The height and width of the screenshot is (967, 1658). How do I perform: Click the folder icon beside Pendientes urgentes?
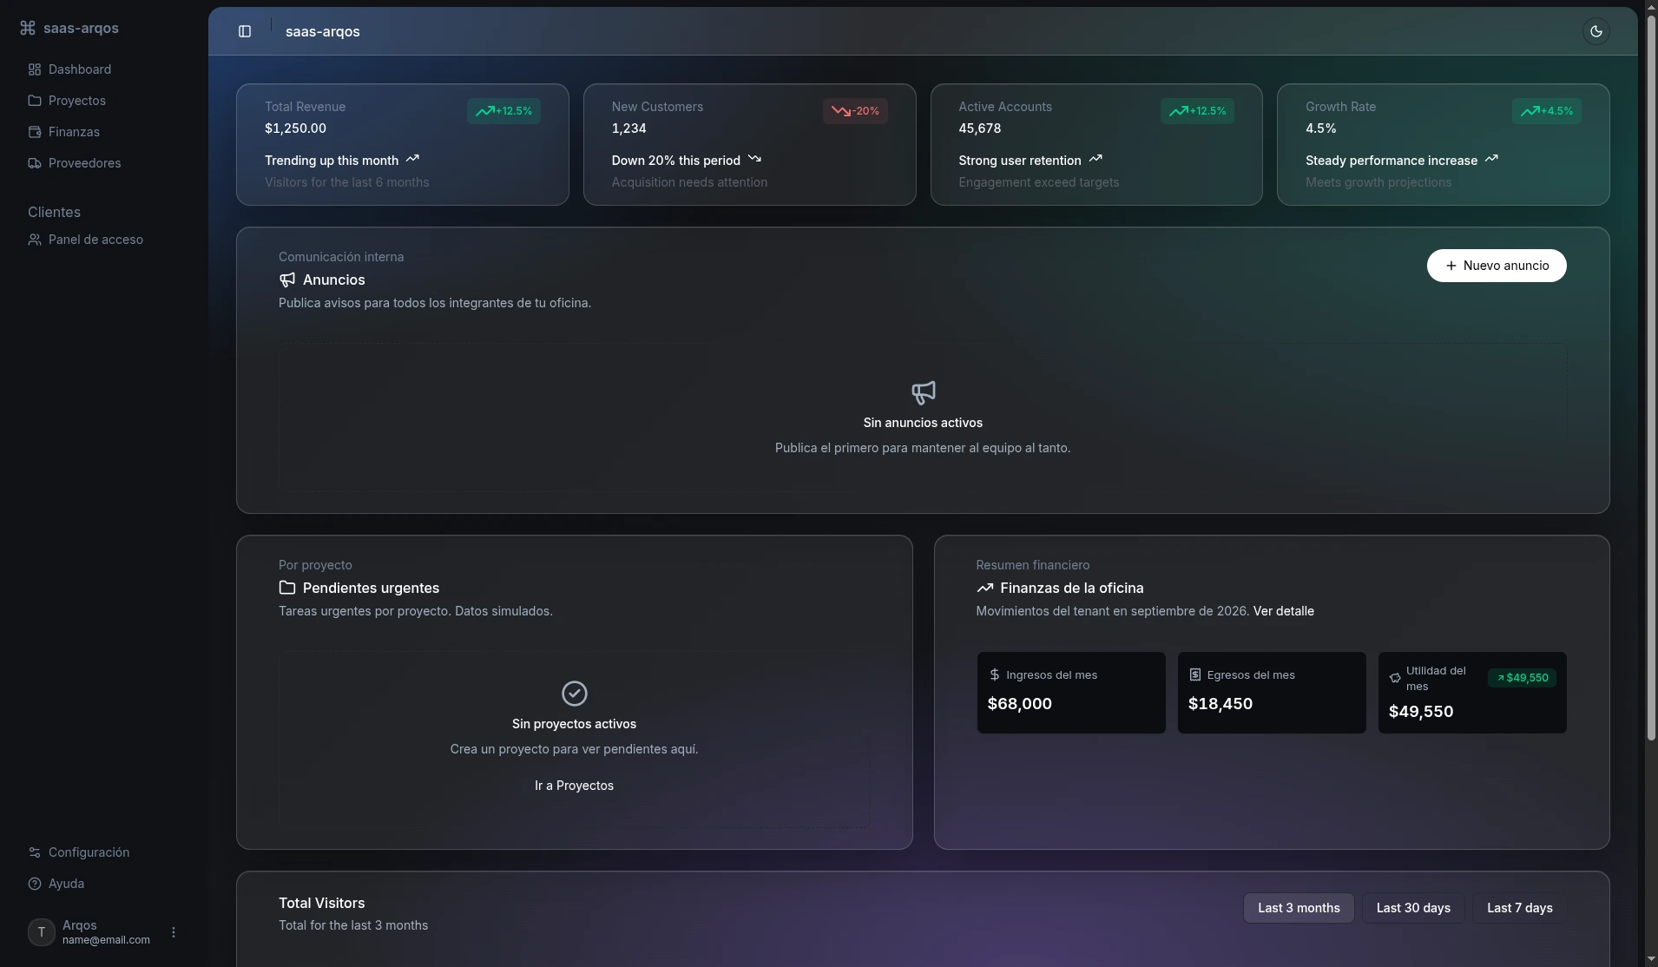287,588
